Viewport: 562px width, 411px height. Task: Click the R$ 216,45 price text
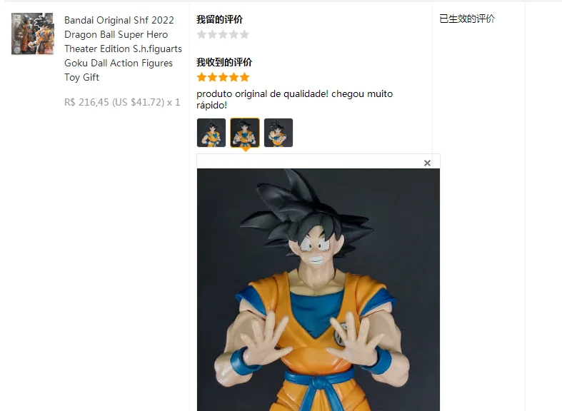click(86, 102)
